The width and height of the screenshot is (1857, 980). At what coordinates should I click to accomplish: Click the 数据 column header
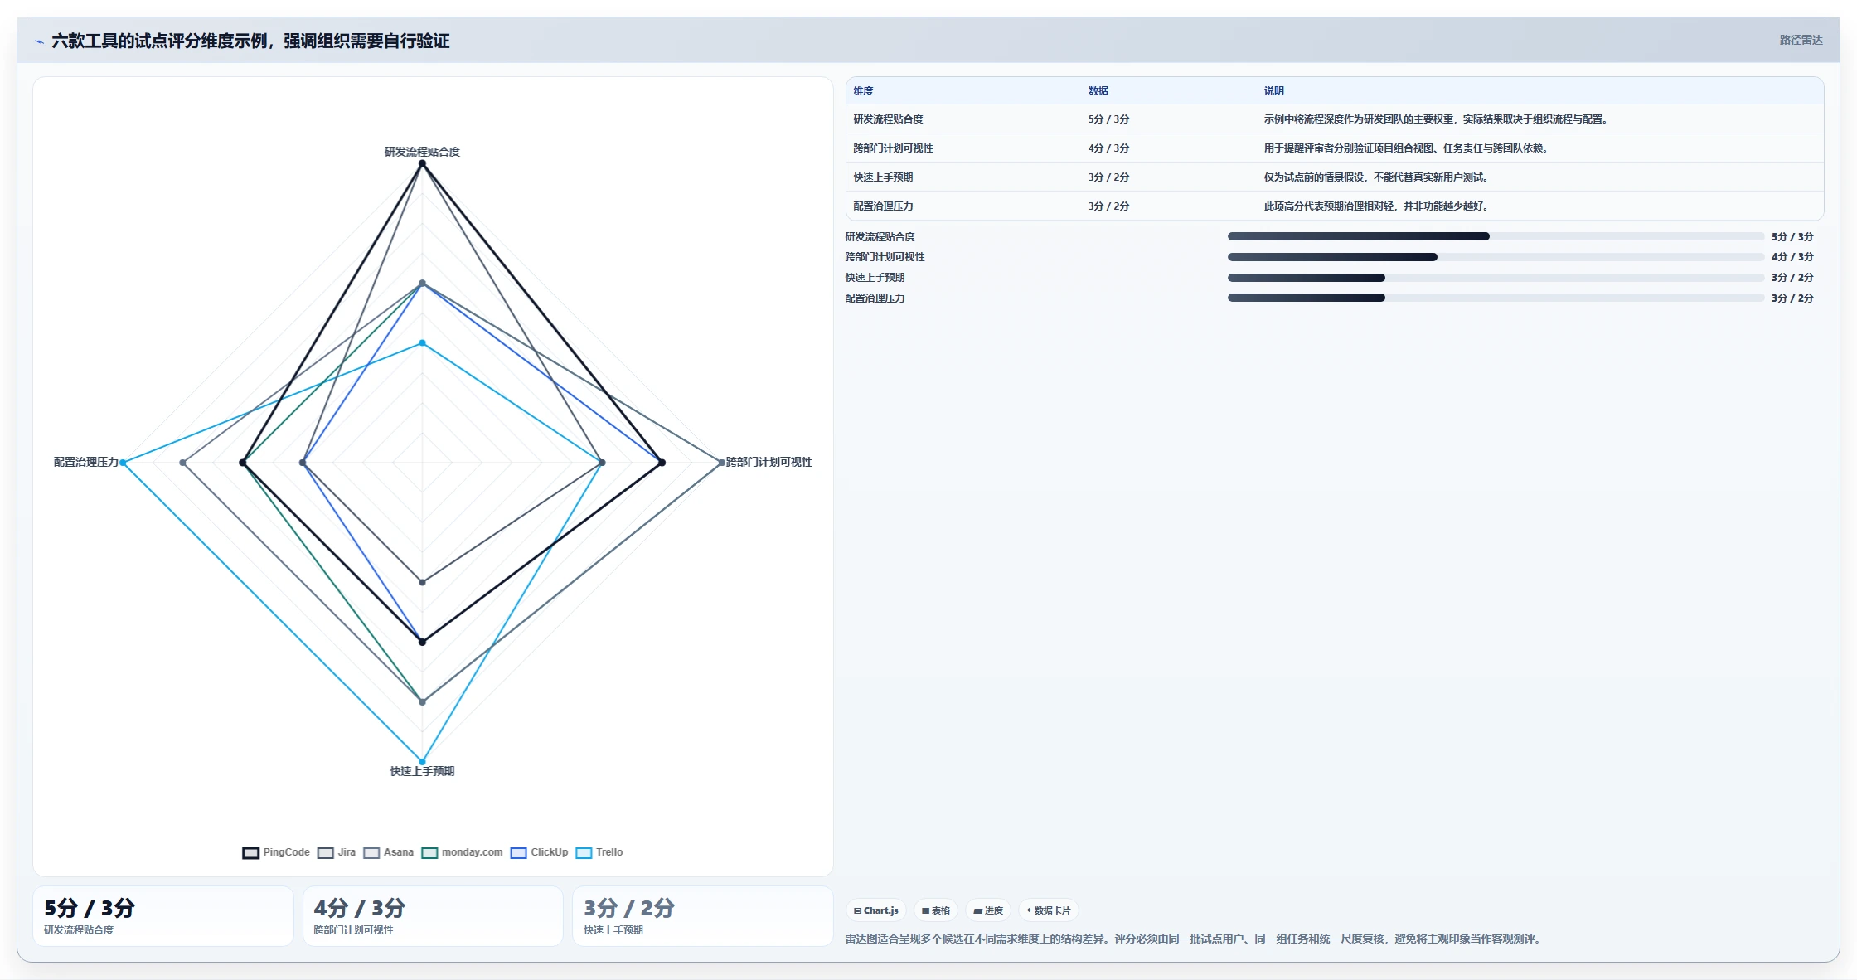click(x=1098, y=91)
